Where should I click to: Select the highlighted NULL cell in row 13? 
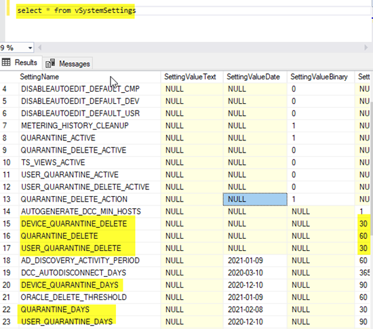click(x=255, y=199)
